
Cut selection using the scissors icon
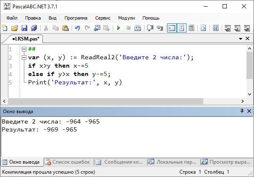[46, 28]
